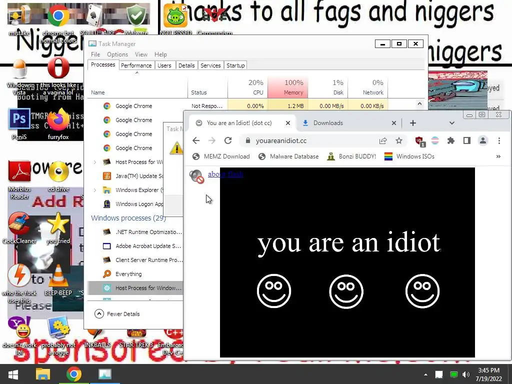
Task: Open Task Manager Options menu
Action: click(x=117, y=54)
